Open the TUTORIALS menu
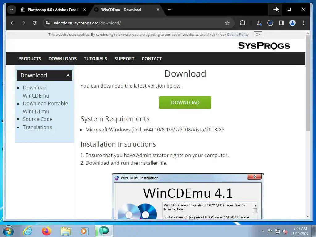 [96, 59]
